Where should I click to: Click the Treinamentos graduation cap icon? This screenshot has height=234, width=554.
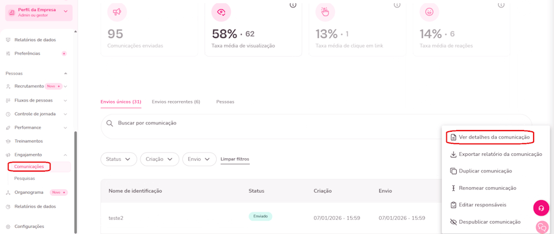(8, 141)
